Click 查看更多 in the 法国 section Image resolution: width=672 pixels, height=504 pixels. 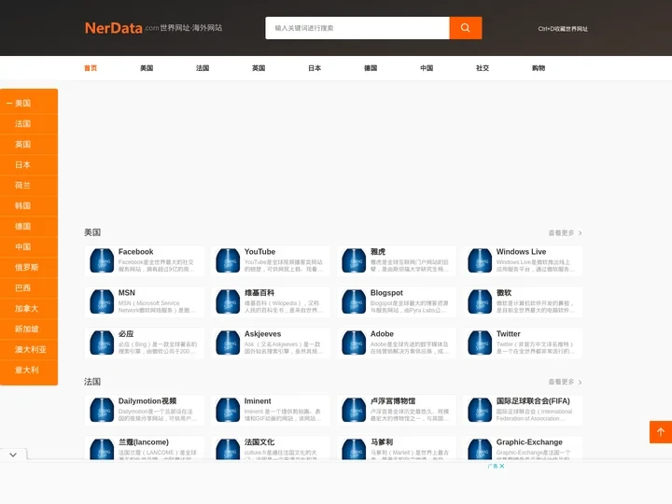tap(565, 382)
